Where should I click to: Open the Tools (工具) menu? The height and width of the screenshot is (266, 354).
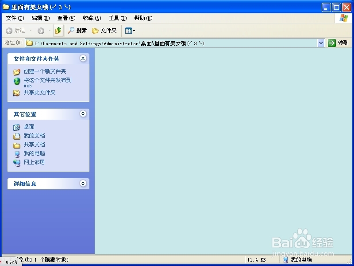[x=118, y=18]
